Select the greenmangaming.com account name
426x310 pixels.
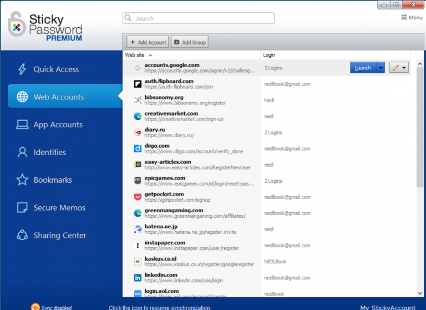(x=174, y=210)
